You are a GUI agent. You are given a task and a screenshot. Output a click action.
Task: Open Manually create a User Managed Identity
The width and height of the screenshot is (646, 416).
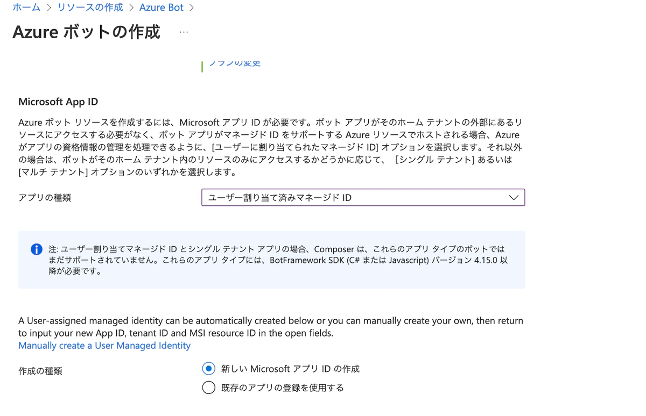pyautogui.click(x=104, y=346)
